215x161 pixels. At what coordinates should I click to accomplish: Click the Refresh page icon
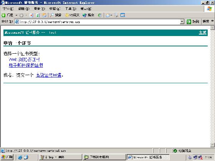click(x=38, y=15)
